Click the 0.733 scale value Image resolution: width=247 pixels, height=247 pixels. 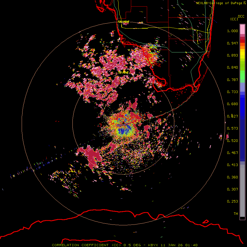tap(232, 92)
